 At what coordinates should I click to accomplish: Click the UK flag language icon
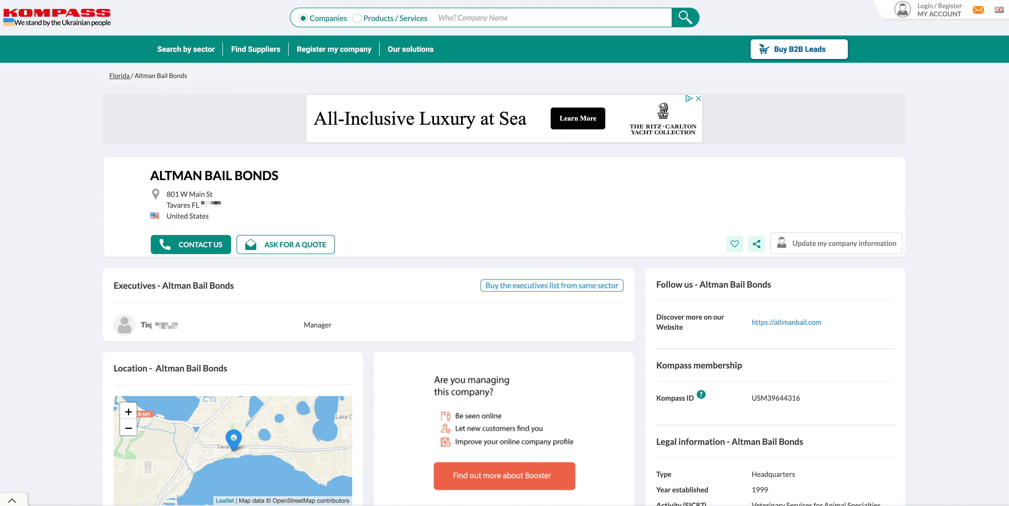pos(999,10)
